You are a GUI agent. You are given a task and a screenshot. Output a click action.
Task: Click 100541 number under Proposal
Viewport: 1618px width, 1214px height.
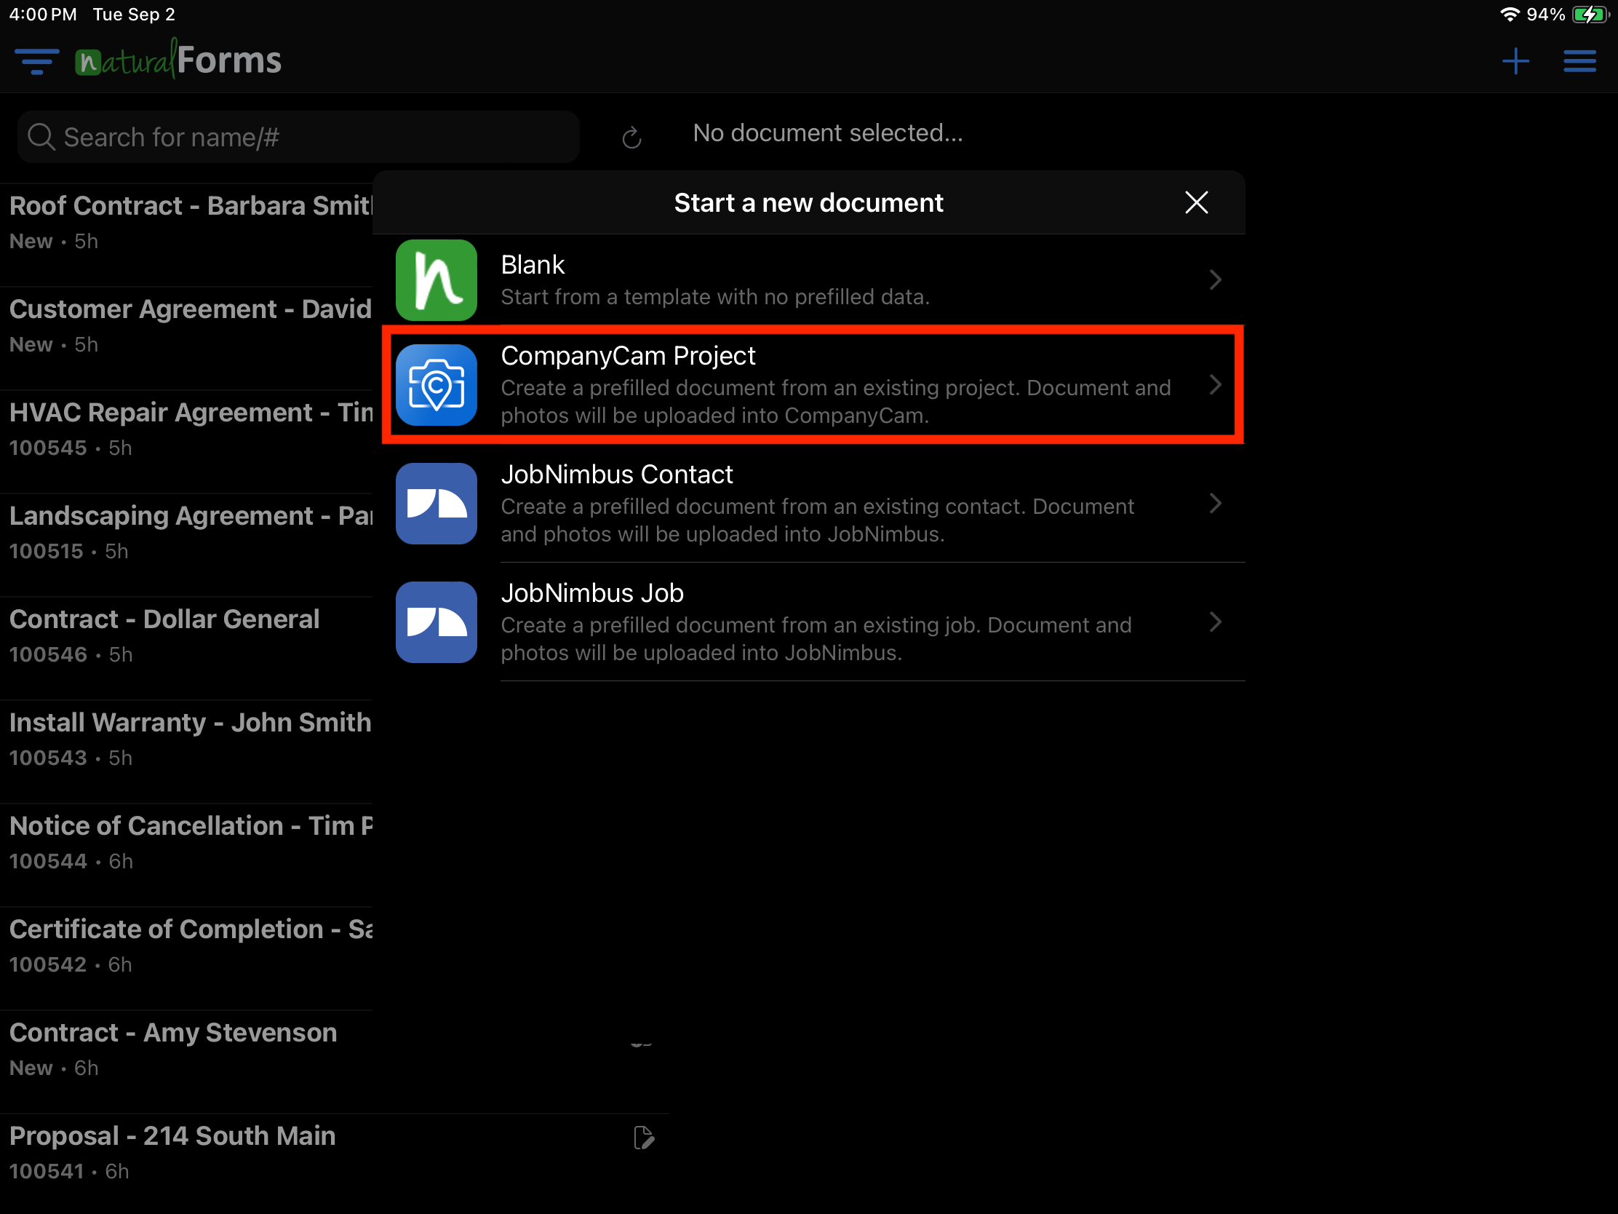point(47,1171)
